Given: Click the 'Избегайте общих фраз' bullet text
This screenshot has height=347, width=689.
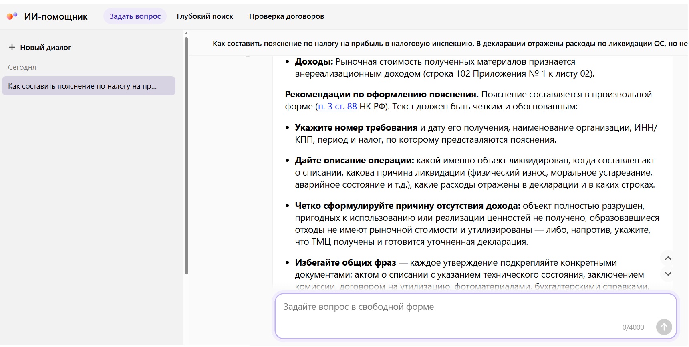Looking at the screenshot, I should tap(345, 263).
